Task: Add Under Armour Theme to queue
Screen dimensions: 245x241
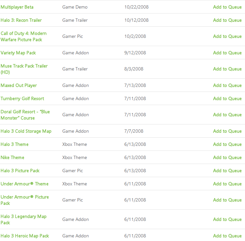Action: click(x=227, y=184)
